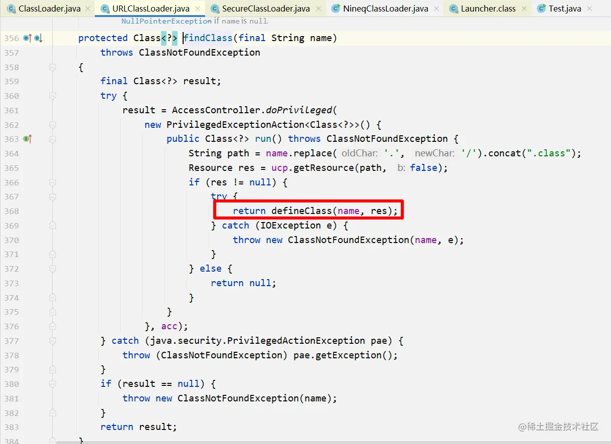This screenshot has height=444, width=611.
Task: Click line number 377 in gutter
Action: (x=11, y=341)
